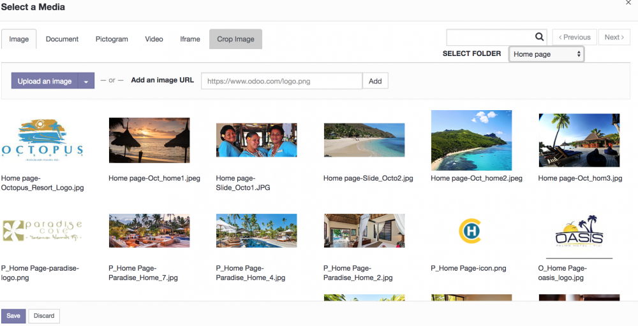Switch to the Iframe tab
The width and height of the screenshot is (638, 326).
(x=190, y=39)
